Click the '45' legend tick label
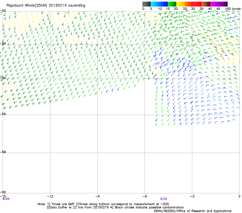 click(218, 9)
